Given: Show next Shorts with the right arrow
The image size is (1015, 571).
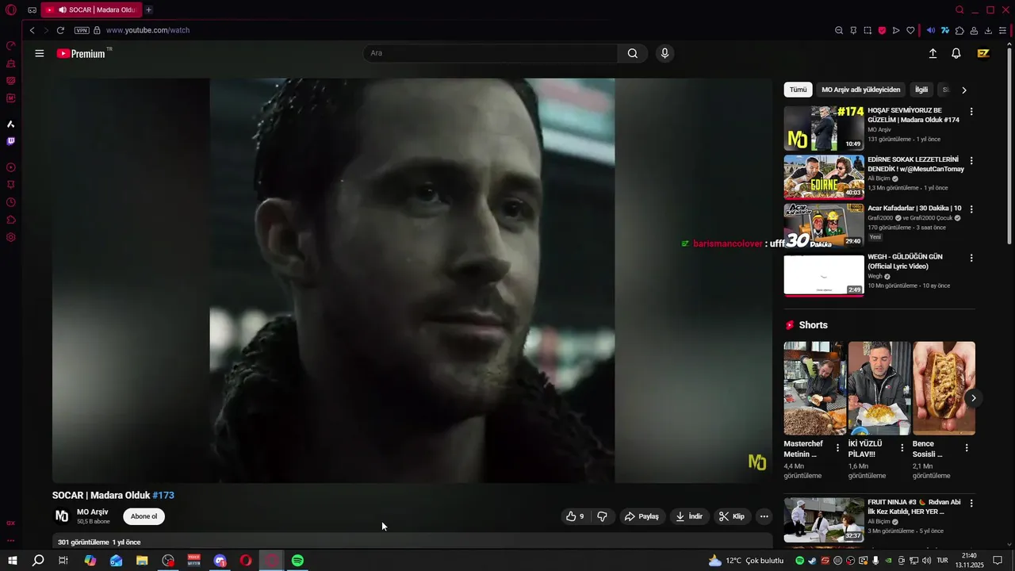Looking at the screenshot, I should [973, 398].
